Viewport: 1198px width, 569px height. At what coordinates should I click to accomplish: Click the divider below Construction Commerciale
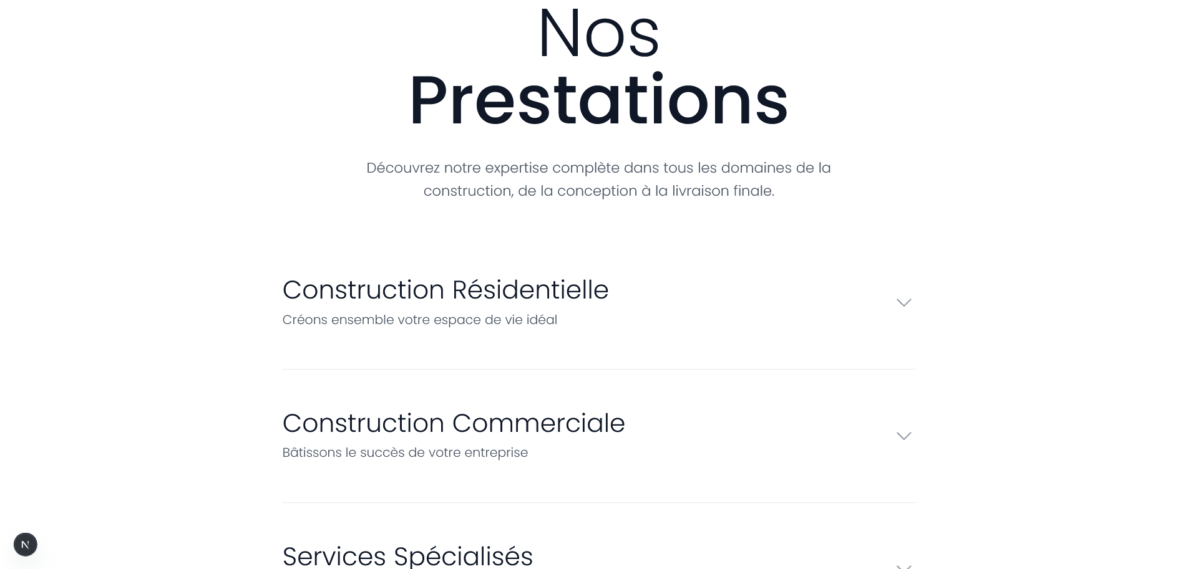click(x=599, y=503)
